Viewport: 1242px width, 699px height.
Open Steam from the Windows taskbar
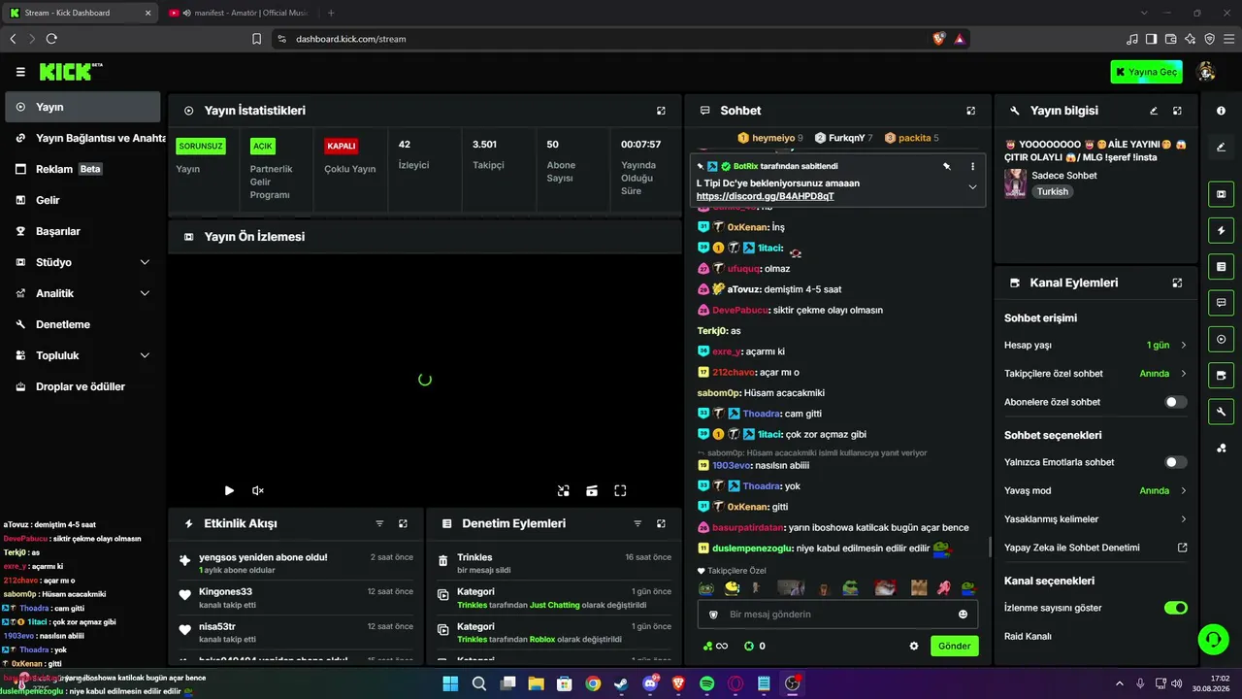[x=621, y=683]
